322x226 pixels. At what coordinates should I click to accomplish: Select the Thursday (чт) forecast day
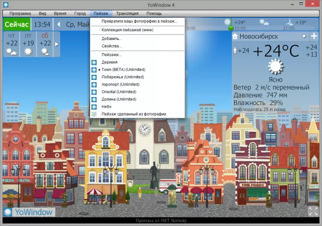[12, 44]
